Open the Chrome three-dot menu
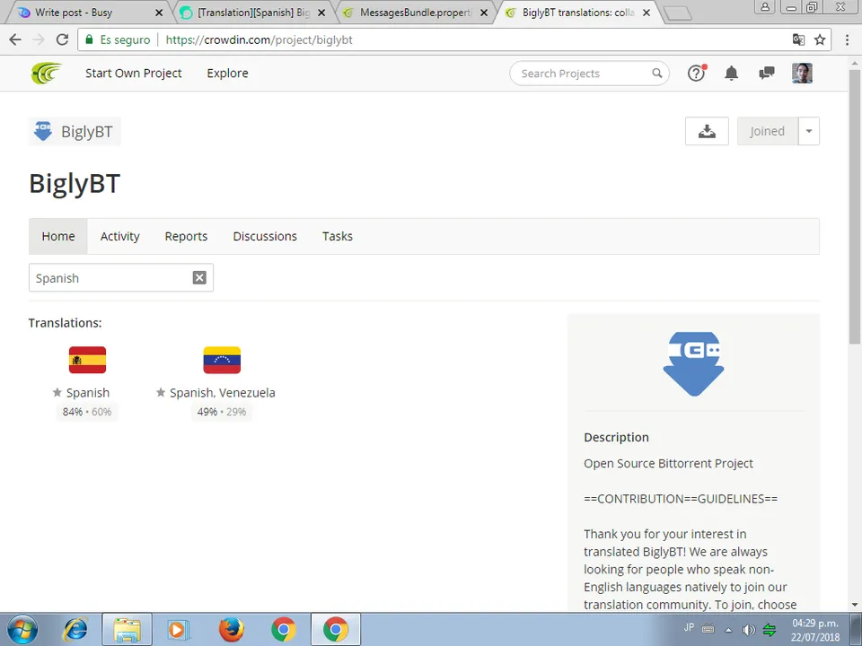 (x=847, y=39)
